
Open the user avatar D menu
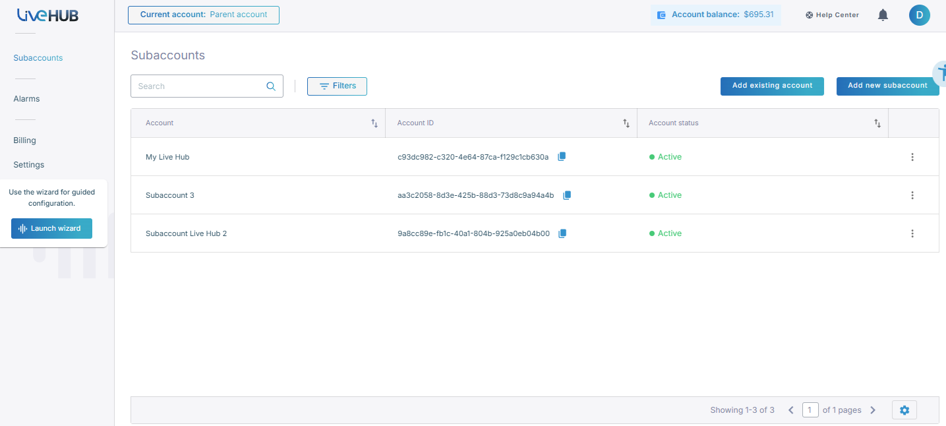[x=920, y=15]
